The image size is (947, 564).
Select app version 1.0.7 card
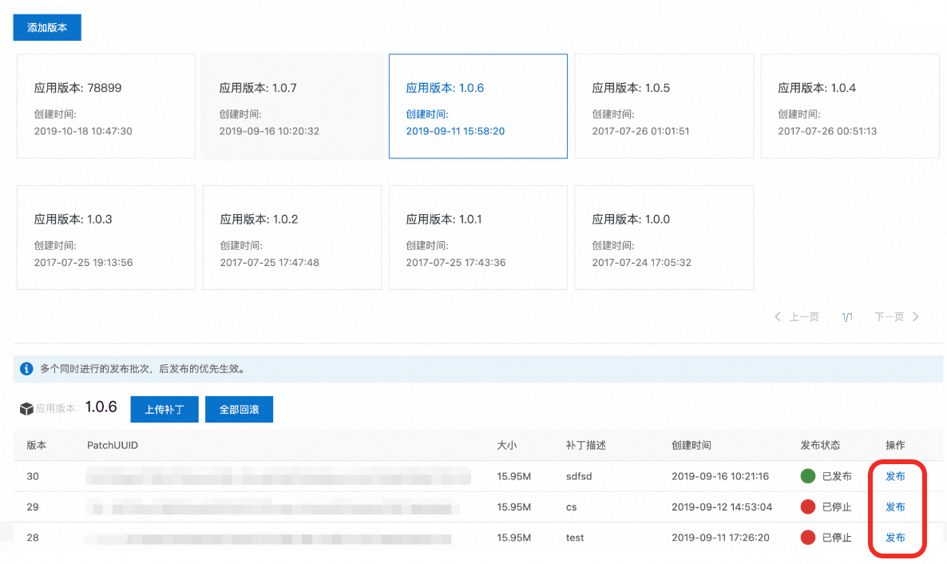(292, 106)
